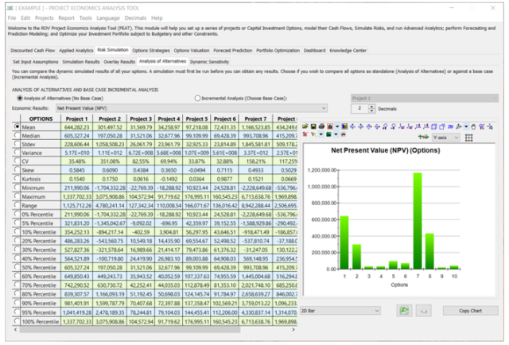Click the hand pan tool icon
Viewport: 509px width, 345px height.
coord(473,126)
